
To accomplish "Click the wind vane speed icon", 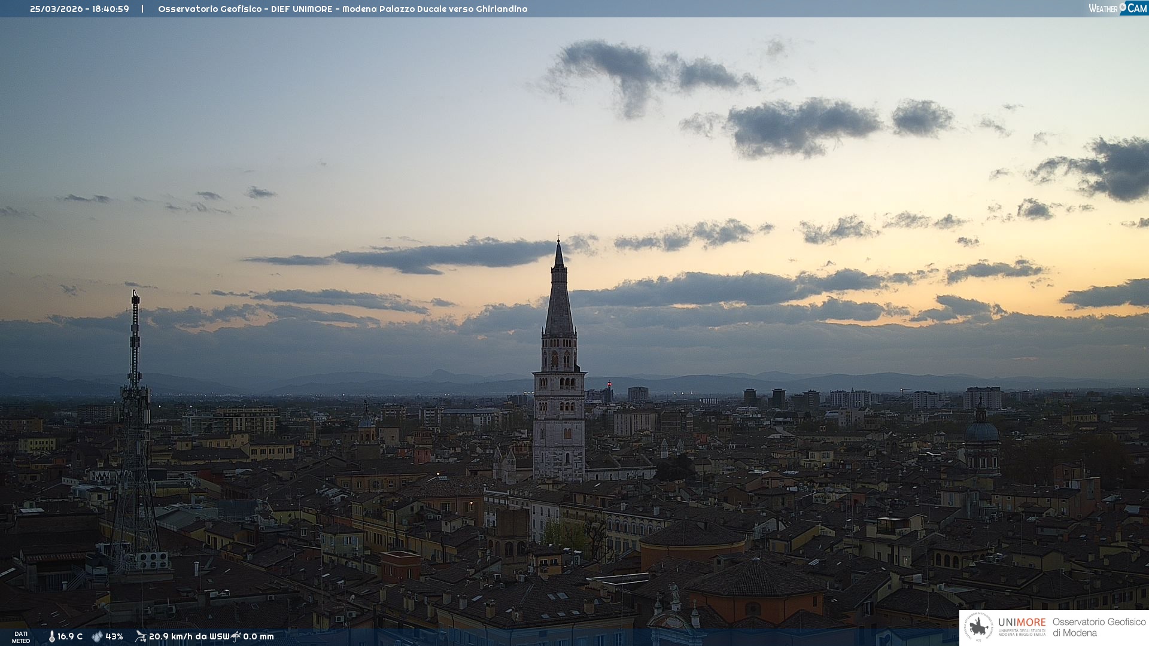I will [141, 636].
